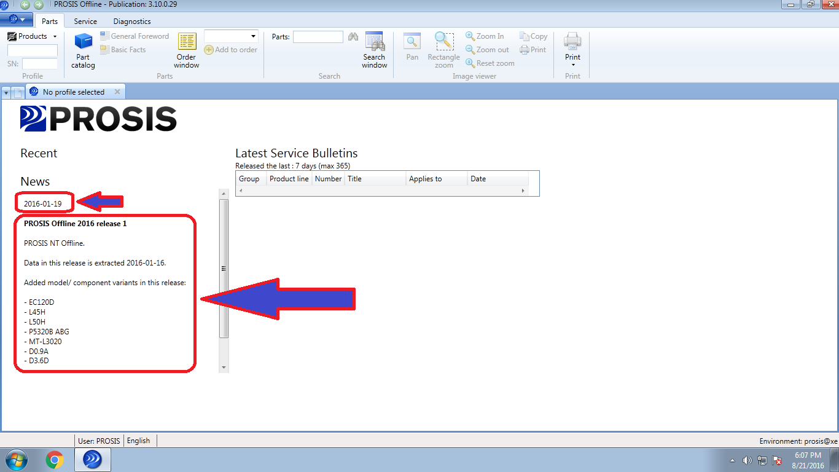This screenshot has height=472, width=839.
Task: Click the PROSIS taskbar icon
Action: (92, 460)
